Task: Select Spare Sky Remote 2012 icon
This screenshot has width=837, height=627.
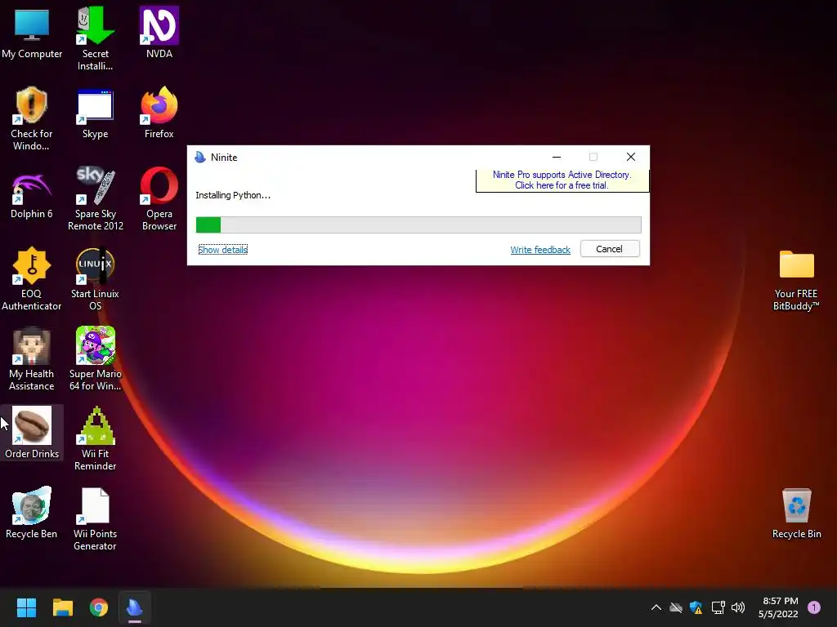Action: point(95,198)
